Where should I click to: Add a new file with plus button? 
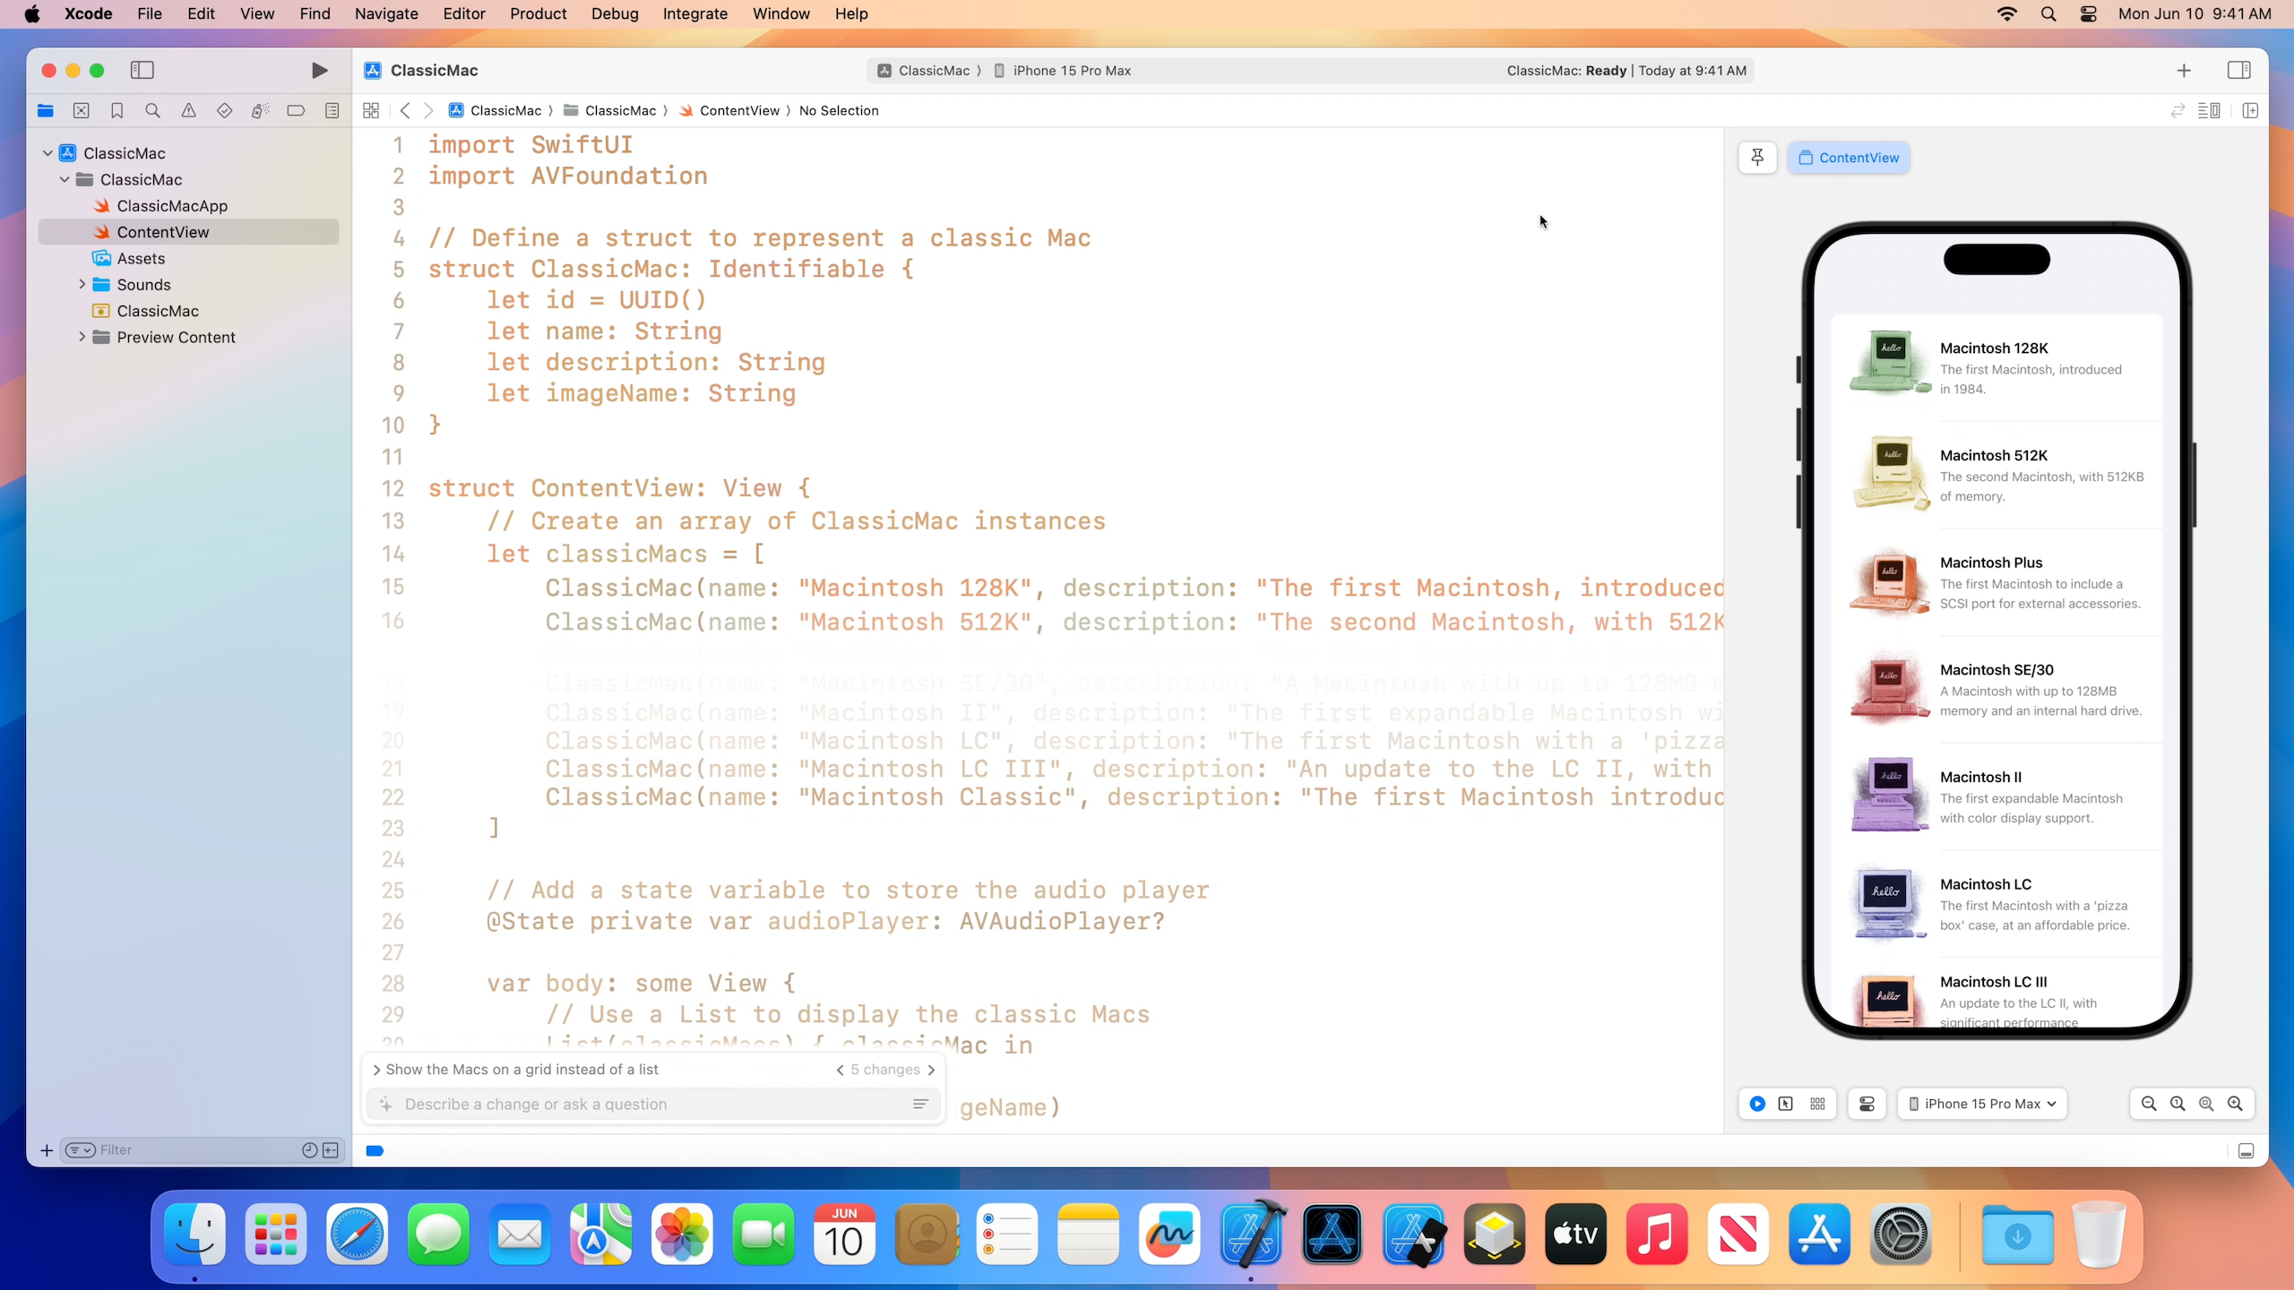[x=47, y=1150]
